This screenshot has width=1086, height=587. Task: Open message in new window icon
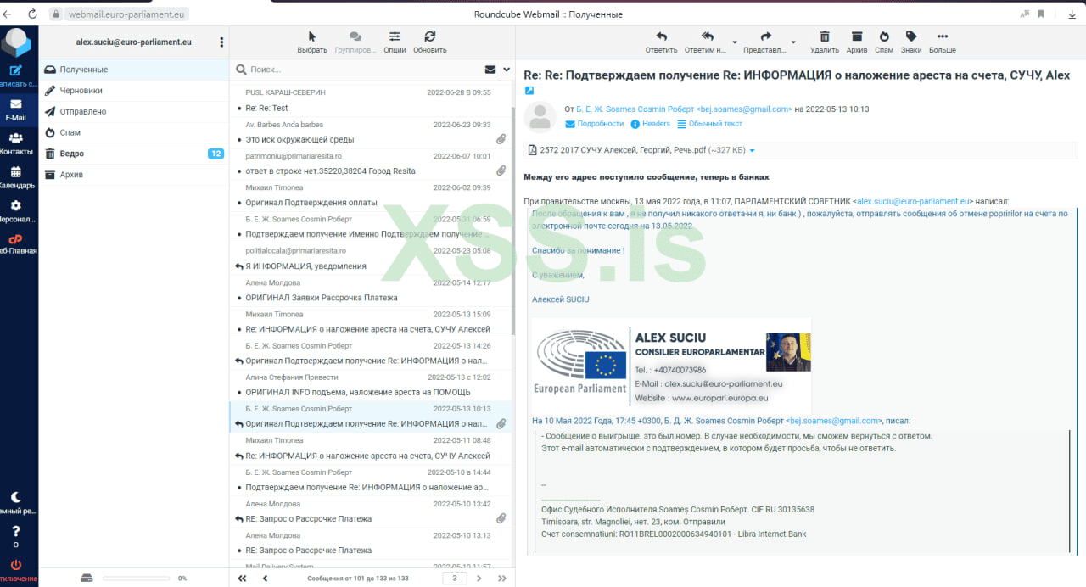click(529, 91)
